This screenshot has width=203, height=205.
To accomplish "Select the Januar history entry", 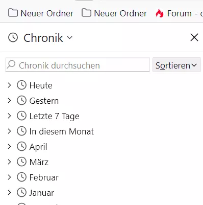I will tap(42, 193).
